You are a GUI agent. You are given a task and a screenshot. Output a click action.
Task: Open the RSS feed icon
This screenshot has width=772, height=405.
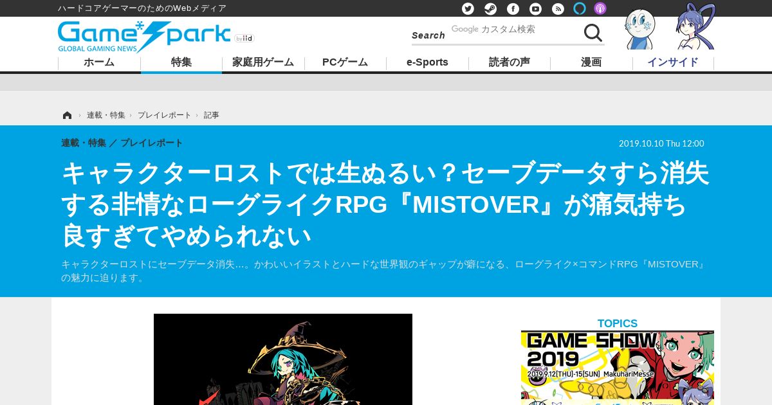558,8
